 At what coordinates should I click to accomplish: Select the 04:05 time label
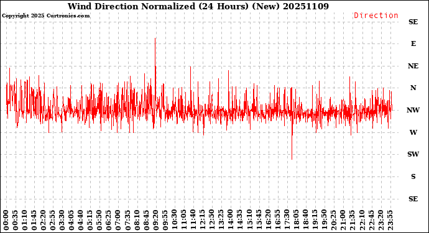[71, 220]
